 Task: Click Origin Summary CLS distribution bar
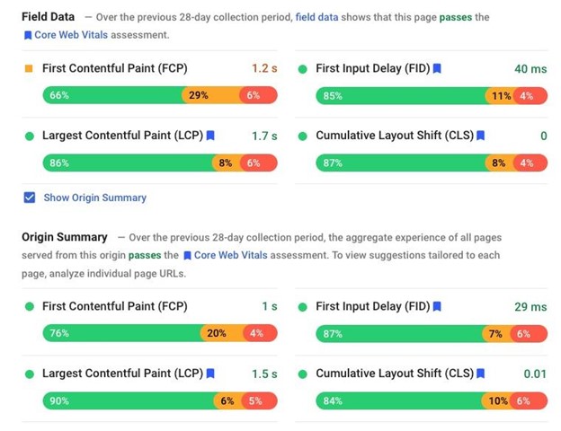[432, 400]
